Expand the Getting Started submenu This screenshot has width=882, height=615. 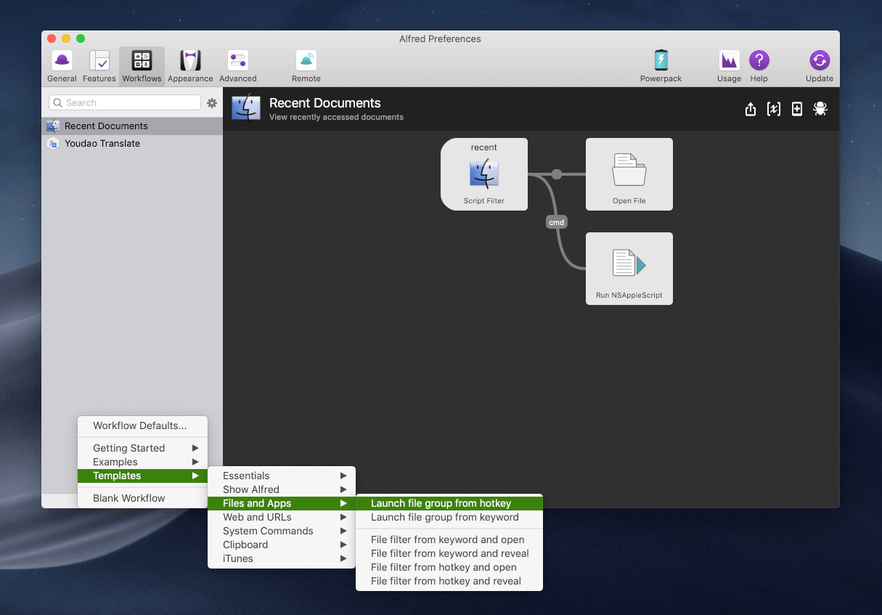pos(142,448)
